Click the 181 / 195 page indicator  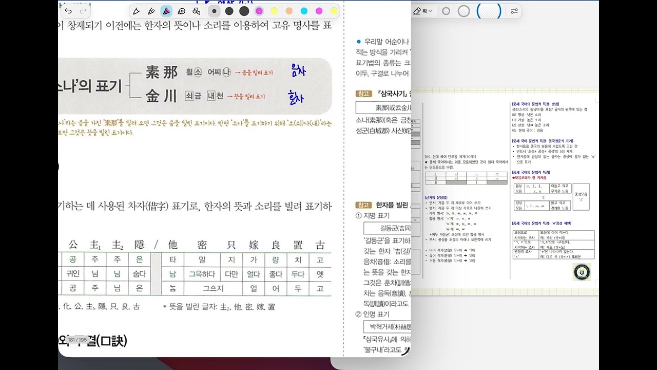point(78,340)
